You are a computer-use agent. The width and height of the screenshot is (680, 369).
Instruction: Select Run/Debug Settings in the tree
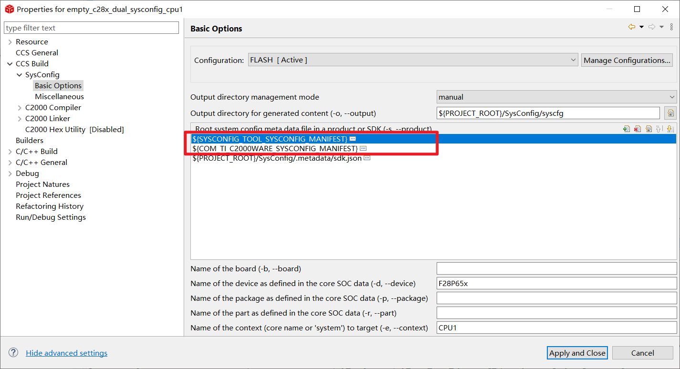(x=51, y=217)
